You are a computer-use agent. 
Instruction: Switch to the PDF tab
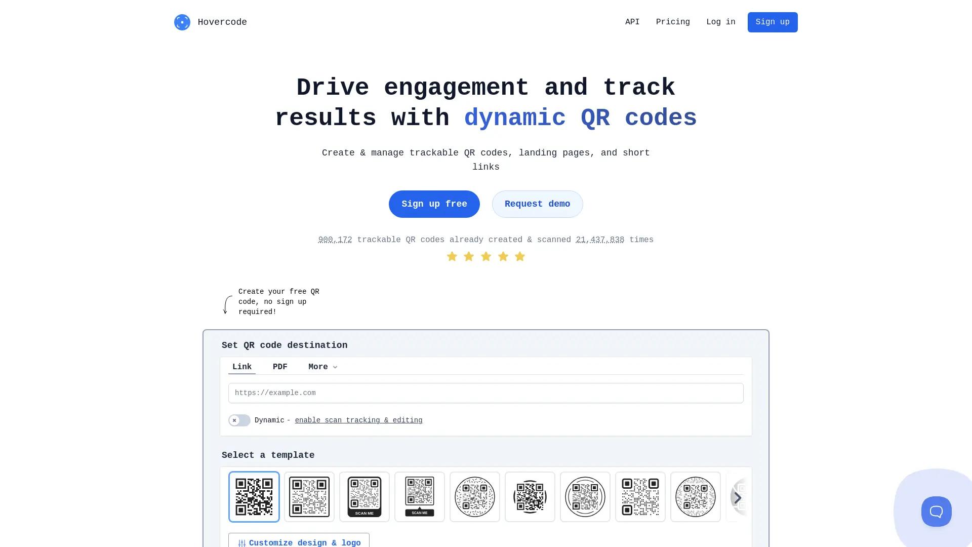tap(280, 367)
